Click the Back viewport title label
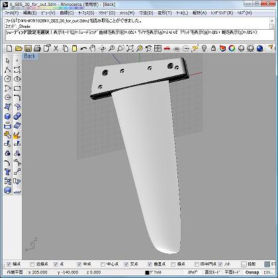Image resolution: width=278 pixels, height=278 pixels. [x=30, y=56]
